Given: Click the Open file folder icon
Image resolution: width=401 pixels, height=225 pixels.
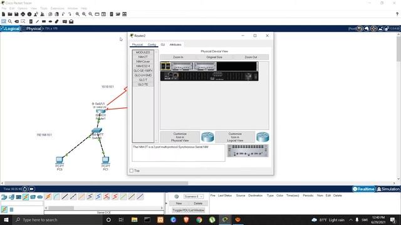Looking at the screenshot, I should (x=10, y=14).
